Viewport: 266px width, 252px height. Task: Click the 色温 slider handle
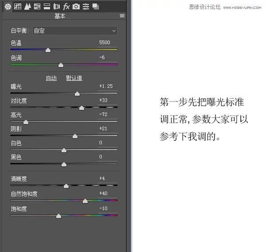click(48, 50)
